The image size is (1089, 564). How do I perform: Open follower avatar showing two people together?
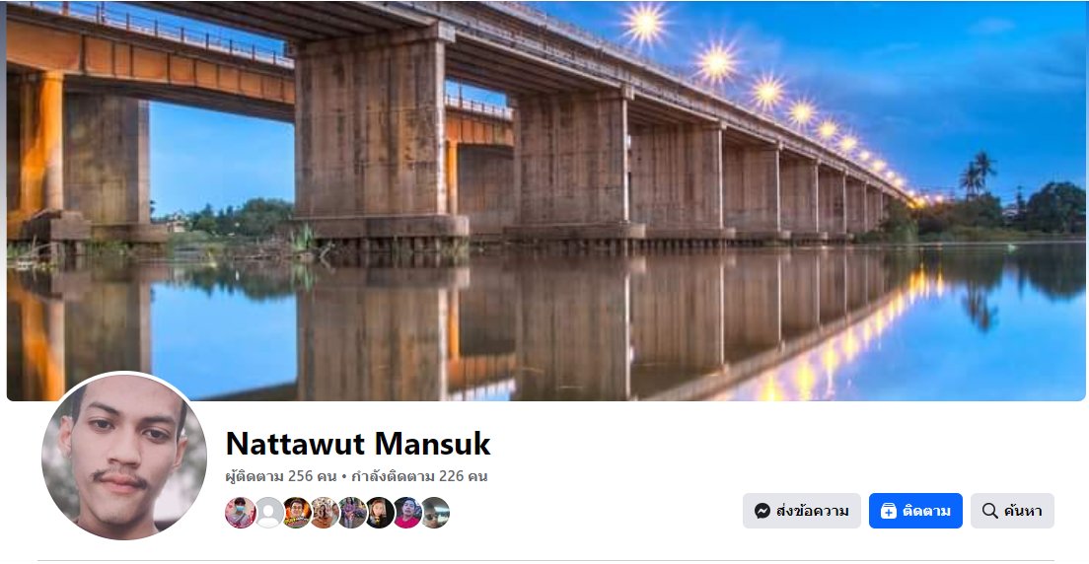[x=325, y=513]
